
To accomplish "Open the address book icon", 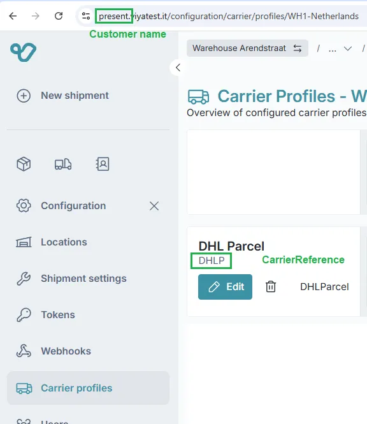I will 103,164.
